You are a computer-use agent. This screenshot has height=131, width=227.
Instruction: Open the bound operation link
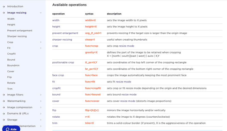coord(56,94)
